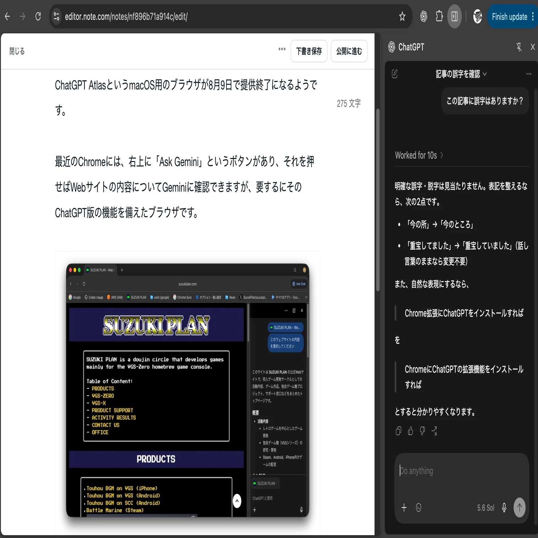Click the plus button to add attachments
This screenshot has height=538, width=538.
[x=404, y=507]
